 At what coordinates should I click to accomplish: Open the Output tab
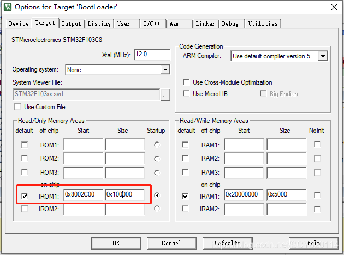coord(72,23)
